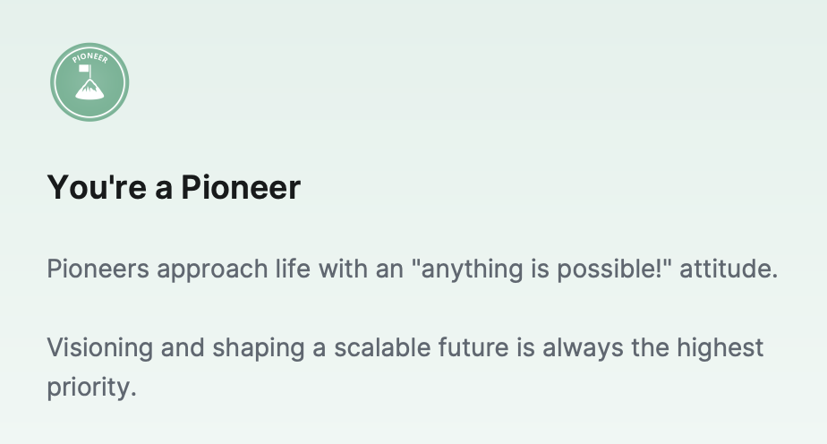Click the word "You're" in the heading
The image size is (827, 444).
pos(97,187)
